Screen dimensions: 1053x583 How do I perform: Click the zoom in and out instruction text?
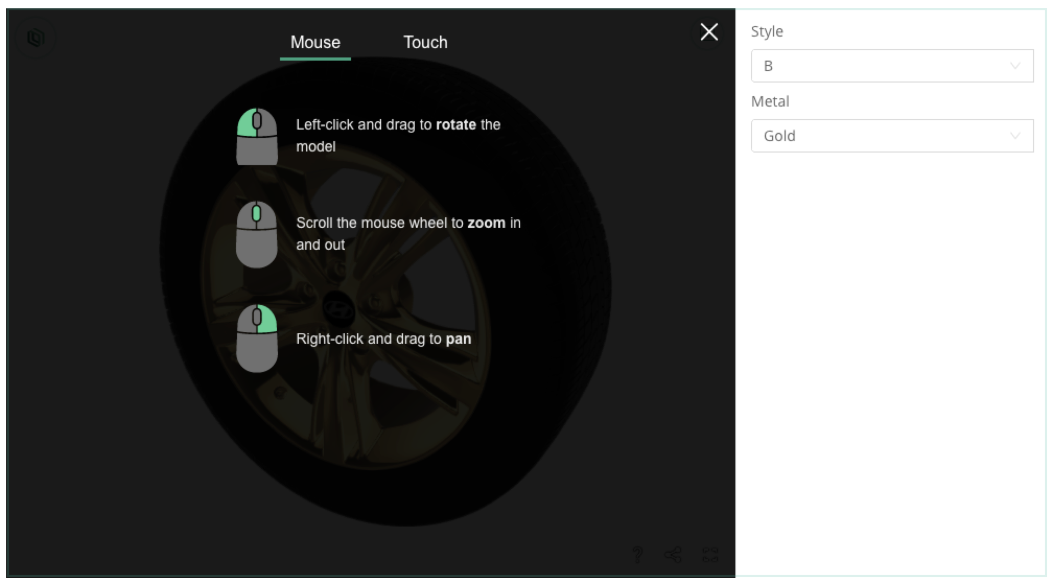pos(408,234)
